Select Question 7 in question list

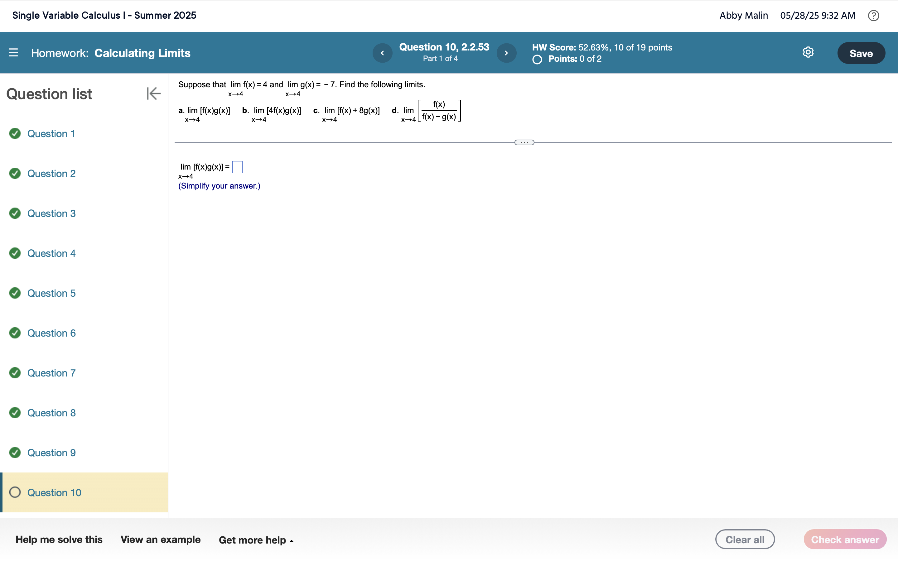(x=51, y=373)
